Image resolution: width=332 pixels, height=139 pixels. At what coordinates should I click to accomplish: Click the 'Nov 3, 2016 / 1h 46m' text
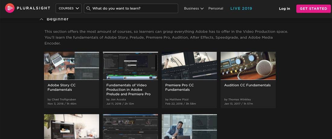tap(62, 104)
